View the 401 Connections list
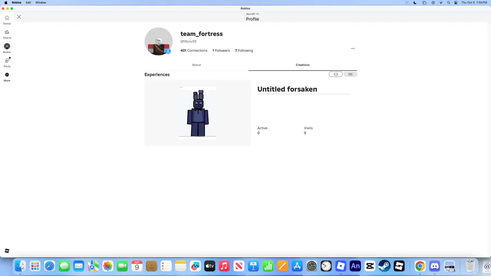The image size is (491, 276). point(194,50)
